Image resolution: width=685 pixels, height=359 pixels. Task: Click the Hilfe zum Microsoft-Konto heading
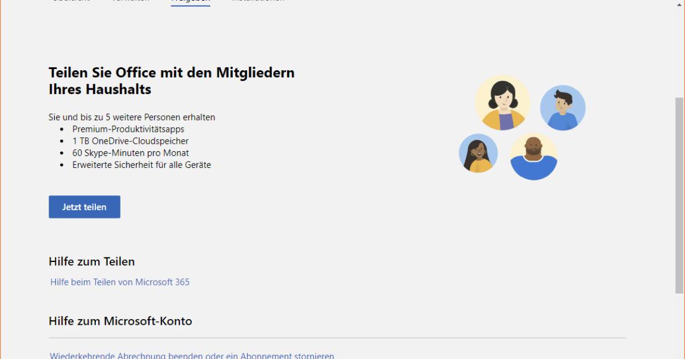(120, 321)
